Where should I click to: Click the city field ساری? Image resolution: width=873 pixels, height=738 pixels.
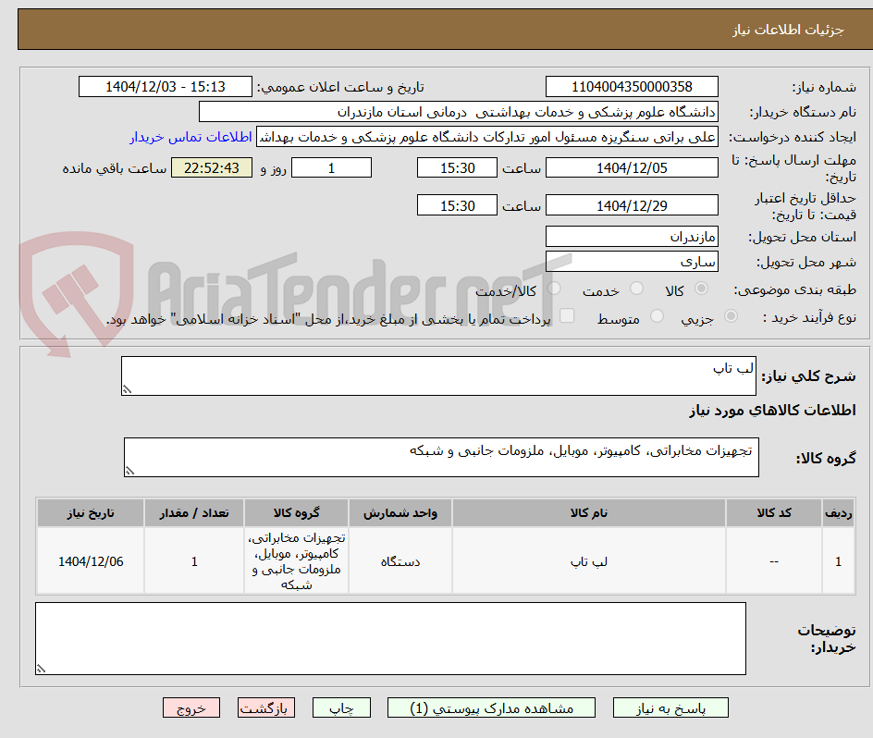pyautogui.click(x=632, y=262)
